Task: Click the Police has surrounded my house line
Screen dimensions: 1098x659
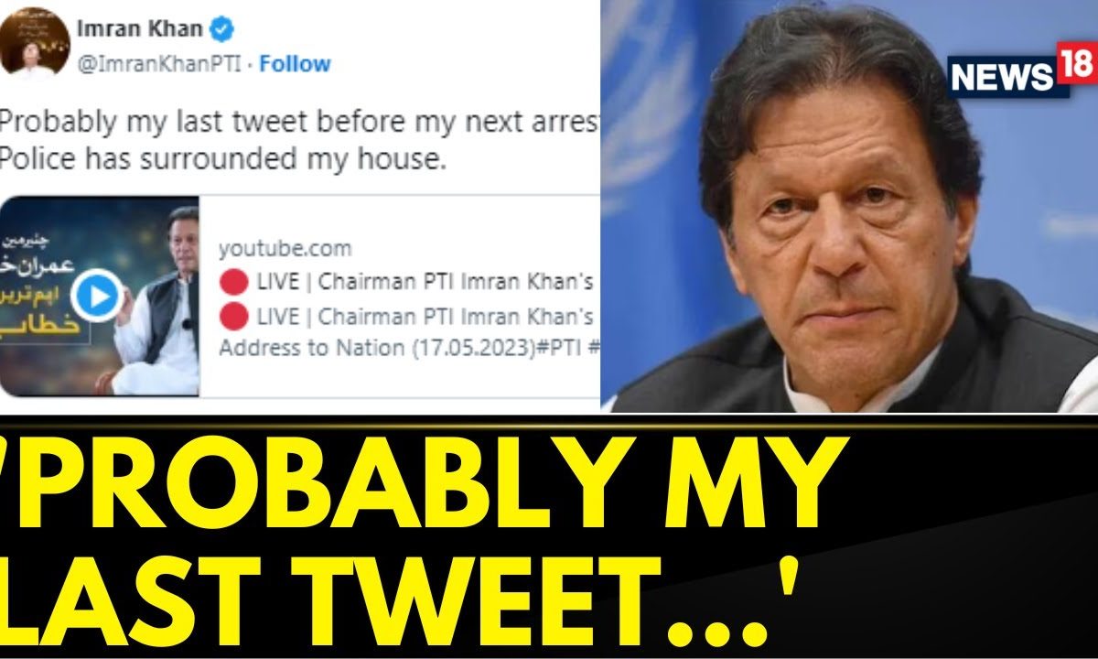Action: 223,158
